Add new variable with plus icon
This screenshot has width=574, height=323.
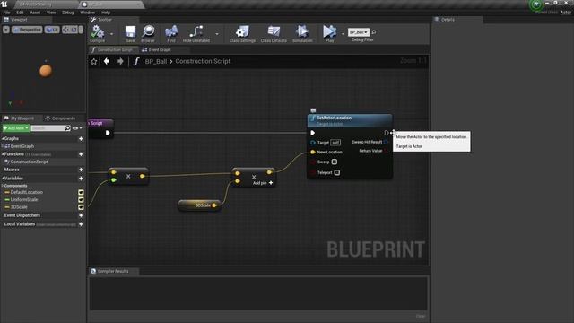pyautogui.click(x=81, y=179)
